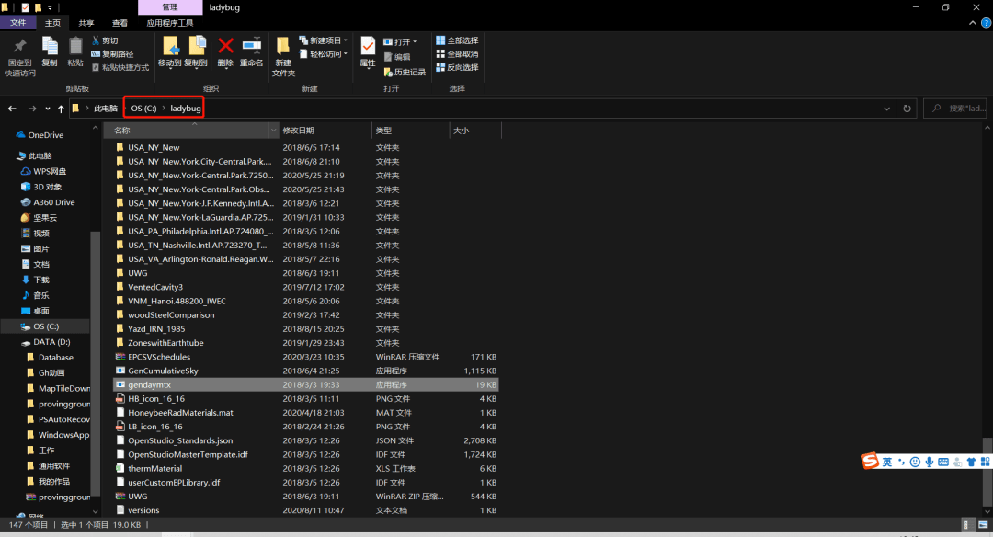Image resolution: width=993 pixels, height=537 pixels.
Task: Click the refresh icon beside address bar
Action: coord(907,109)
